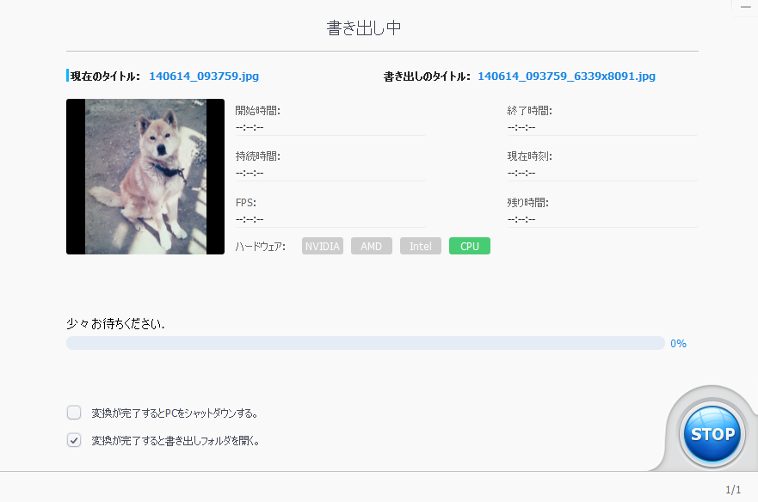Uncheck open export folder after conversion
The width and height of the screenshot is (758, 502).
click(74, 440)
